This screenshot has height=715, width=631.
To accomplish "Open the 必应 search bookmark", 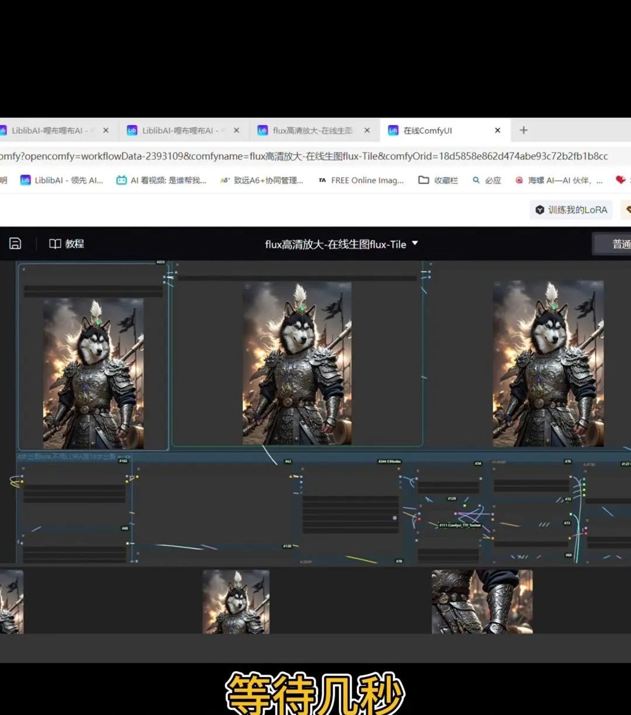I will 487,181.
